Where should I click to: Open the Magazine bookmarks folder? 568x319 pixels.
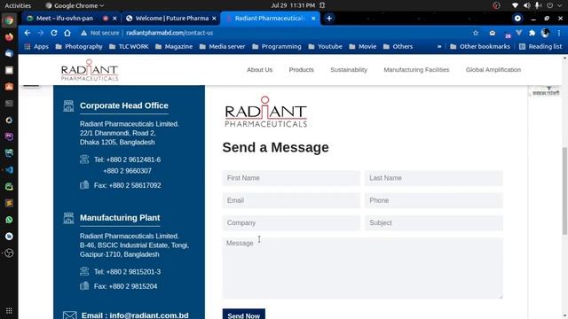pos(174,47)
